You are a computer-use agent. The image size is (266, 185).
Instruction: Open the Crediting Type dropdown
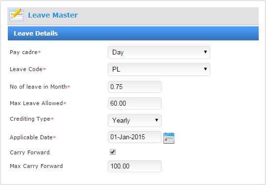[135, 120]
